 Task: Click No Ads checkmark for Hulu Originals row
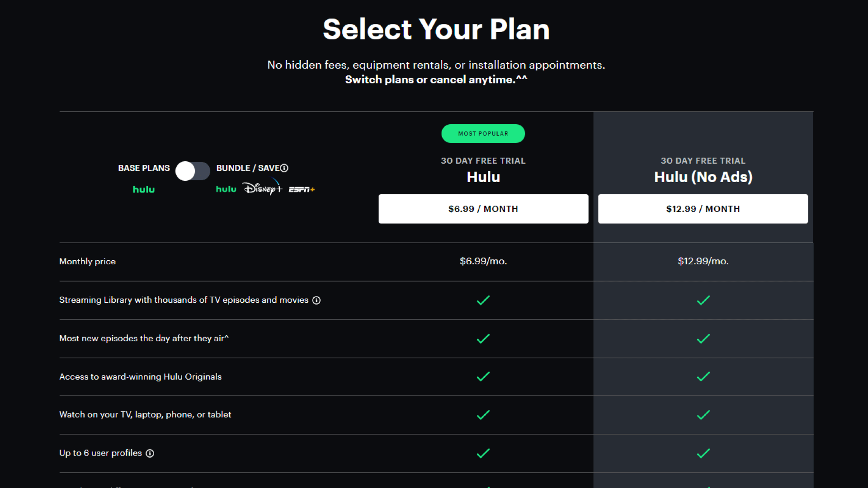[703, 377]
